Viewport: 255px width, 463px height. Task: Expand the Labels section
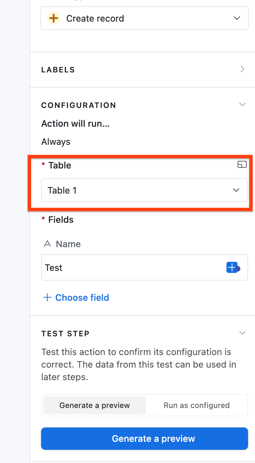pos(242,69)
